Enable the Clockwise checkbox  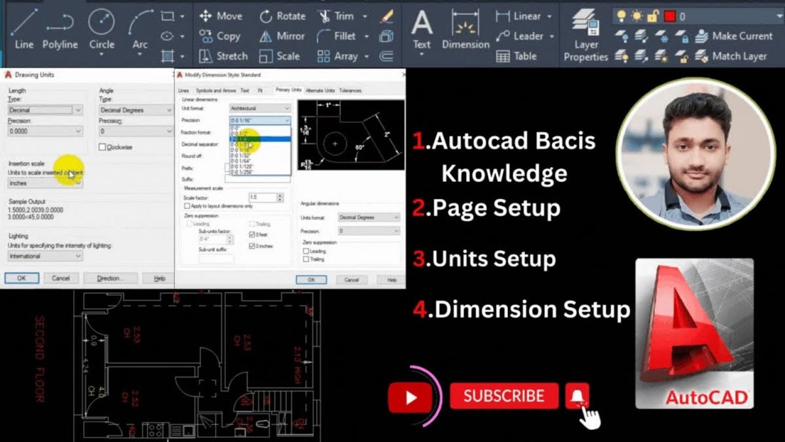click(x=102, y=147)
